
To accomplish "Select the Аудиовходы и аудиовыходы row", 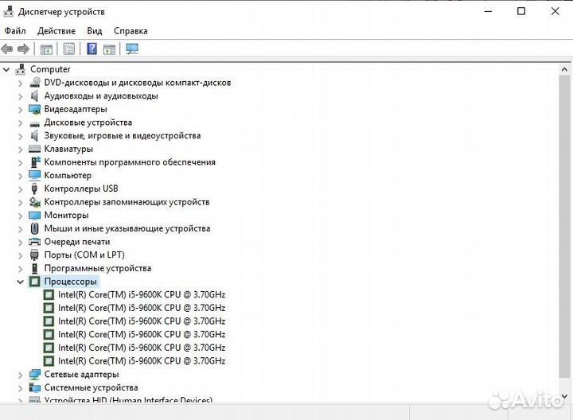I will 101,95.
